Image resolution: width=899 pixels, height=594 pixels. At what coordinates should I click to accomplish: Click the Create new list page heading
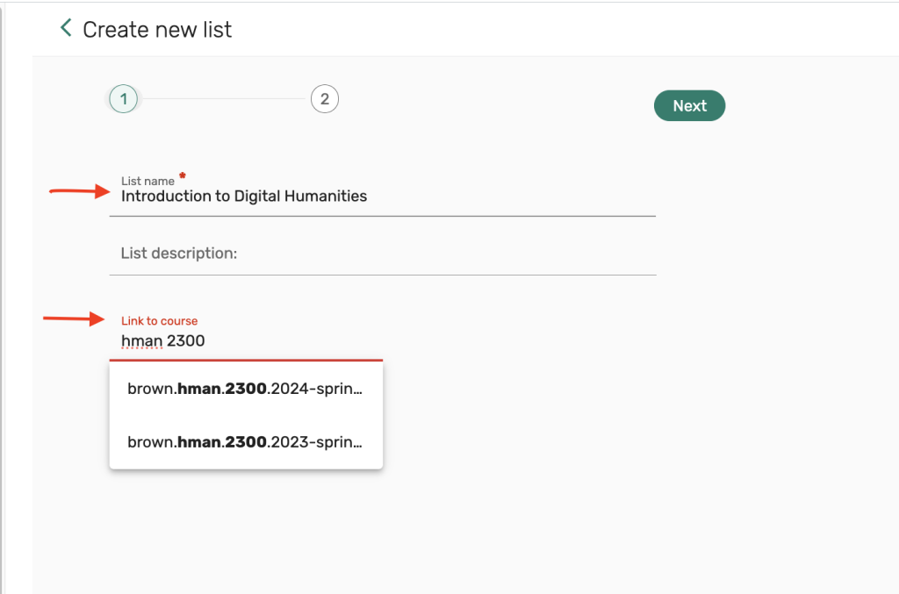point(157,30)
